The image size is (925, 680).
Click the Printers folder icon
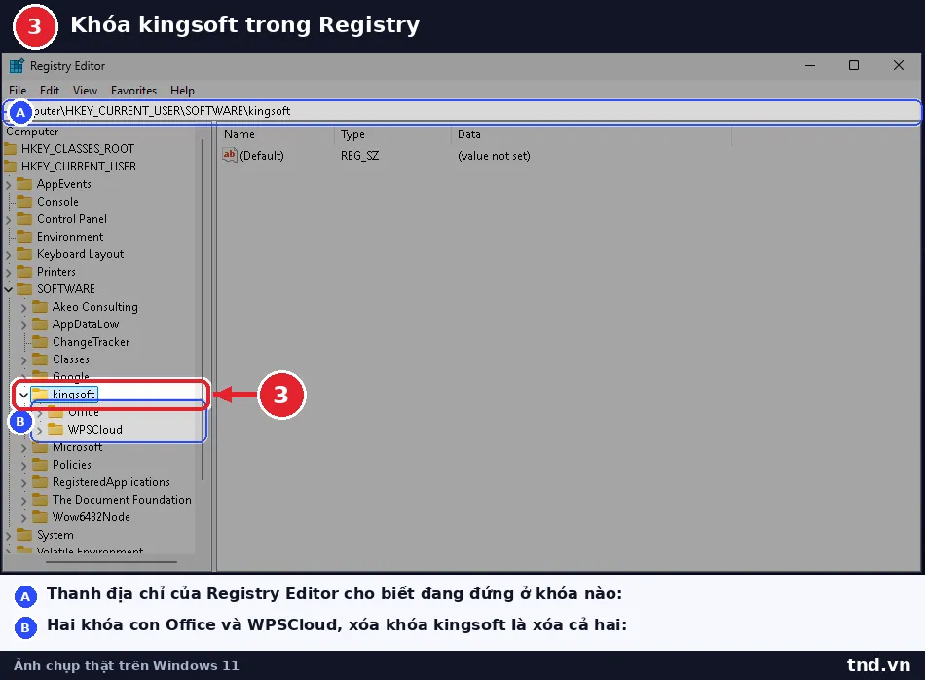pyautogui.click(x=24, y=272)
